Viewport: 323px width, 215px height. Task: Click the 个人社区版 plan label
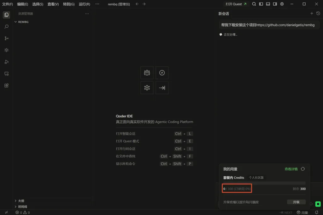tap(256, 178)
